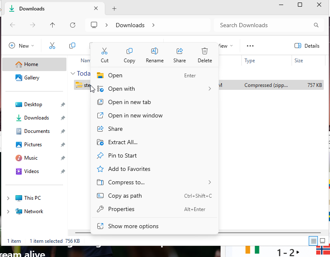330x257 pixels.
Task: Open the View dropdown
Action: (226, 46)
